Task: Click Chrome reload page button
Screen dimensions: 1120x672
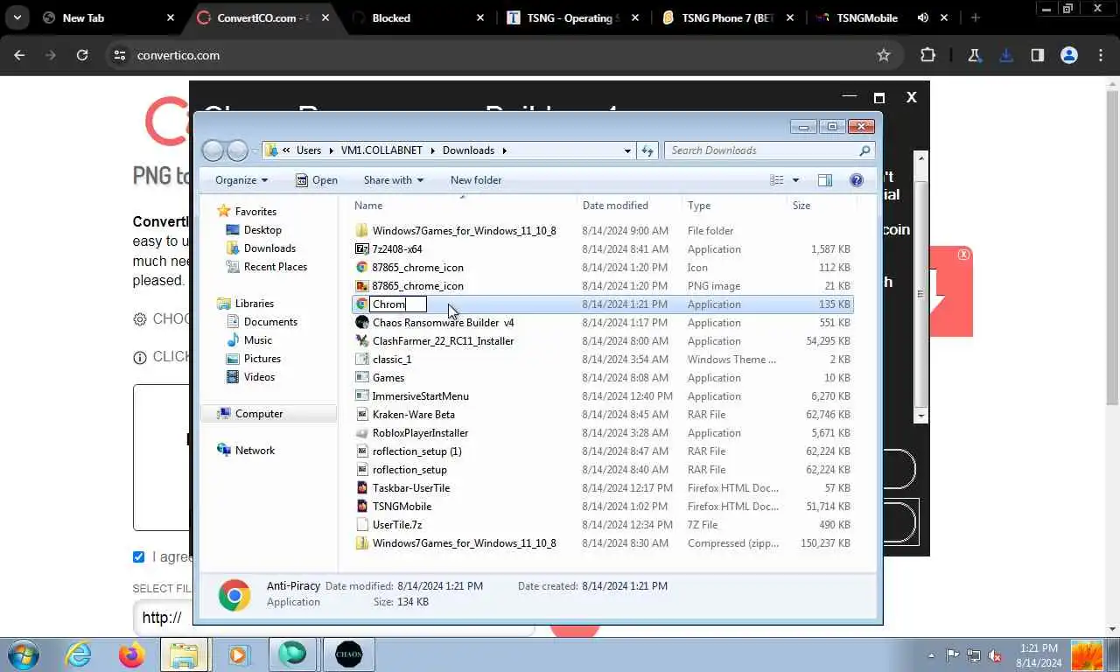Action: [82, 55]
